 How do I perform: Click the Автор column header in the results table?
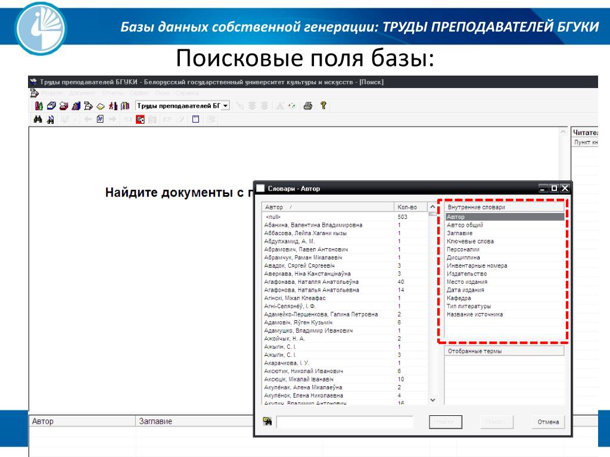[x=82, y=421]
